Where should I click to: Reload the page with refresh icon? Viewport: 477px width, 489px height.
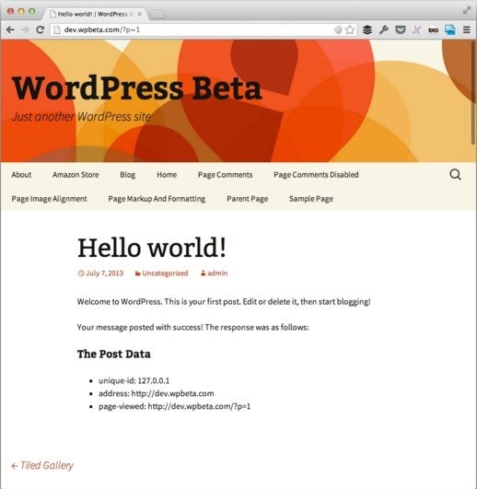(40, 29)
